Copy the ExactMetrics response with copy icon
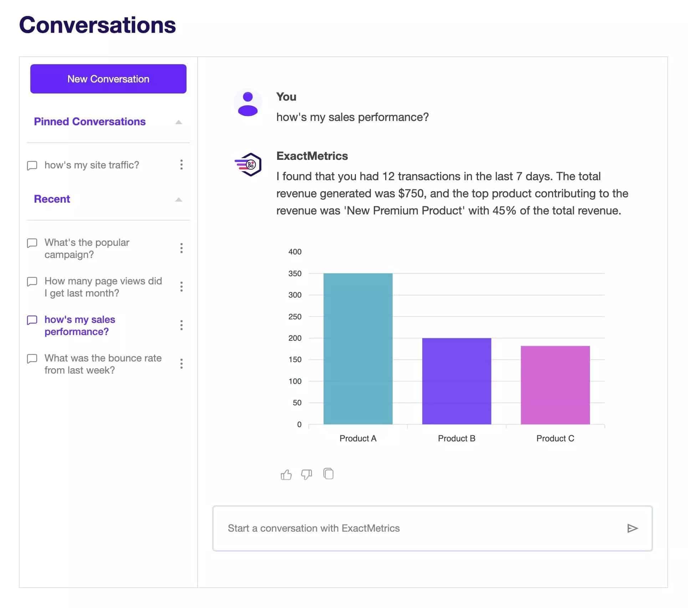The width and height of the screenshot is (688, 608). coord(328,473)
